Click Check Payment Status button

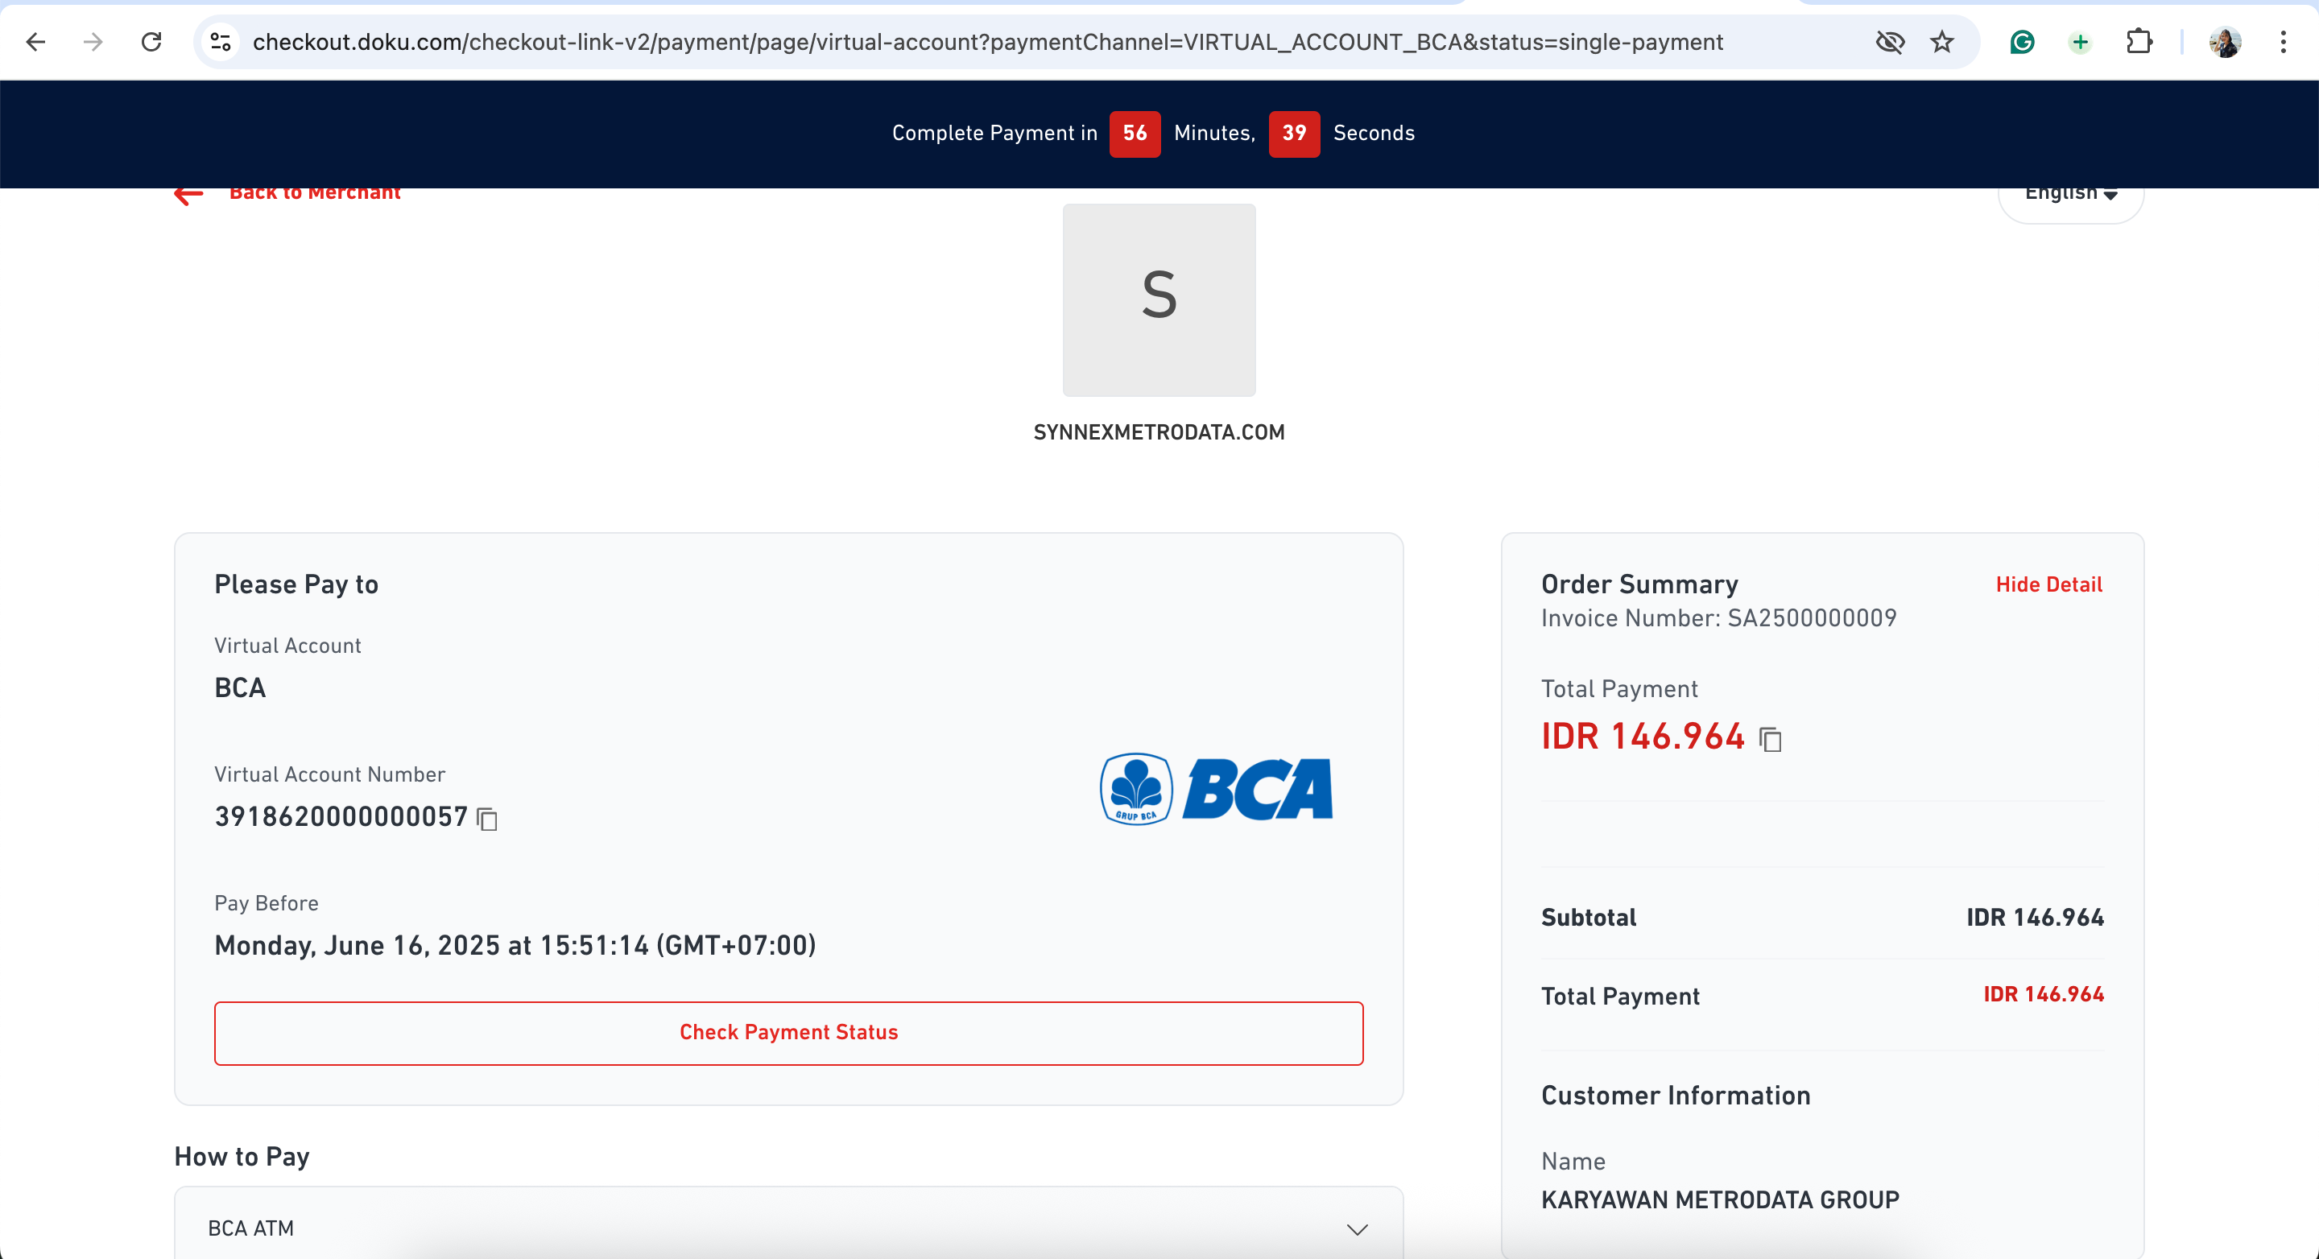tap(787, 1032)
